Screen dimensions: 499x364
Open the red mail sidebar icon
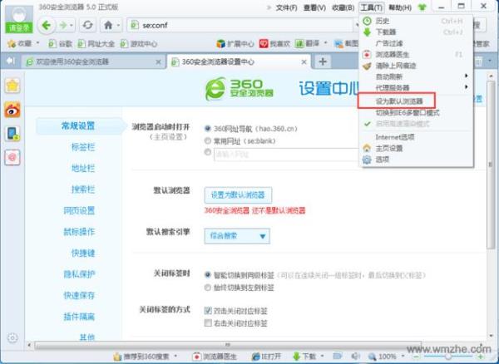tap(12, 157)
